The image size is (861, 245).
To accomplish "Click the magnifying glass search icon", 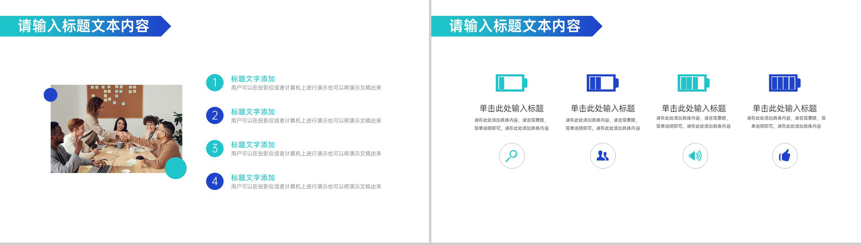I will point(512,156).
